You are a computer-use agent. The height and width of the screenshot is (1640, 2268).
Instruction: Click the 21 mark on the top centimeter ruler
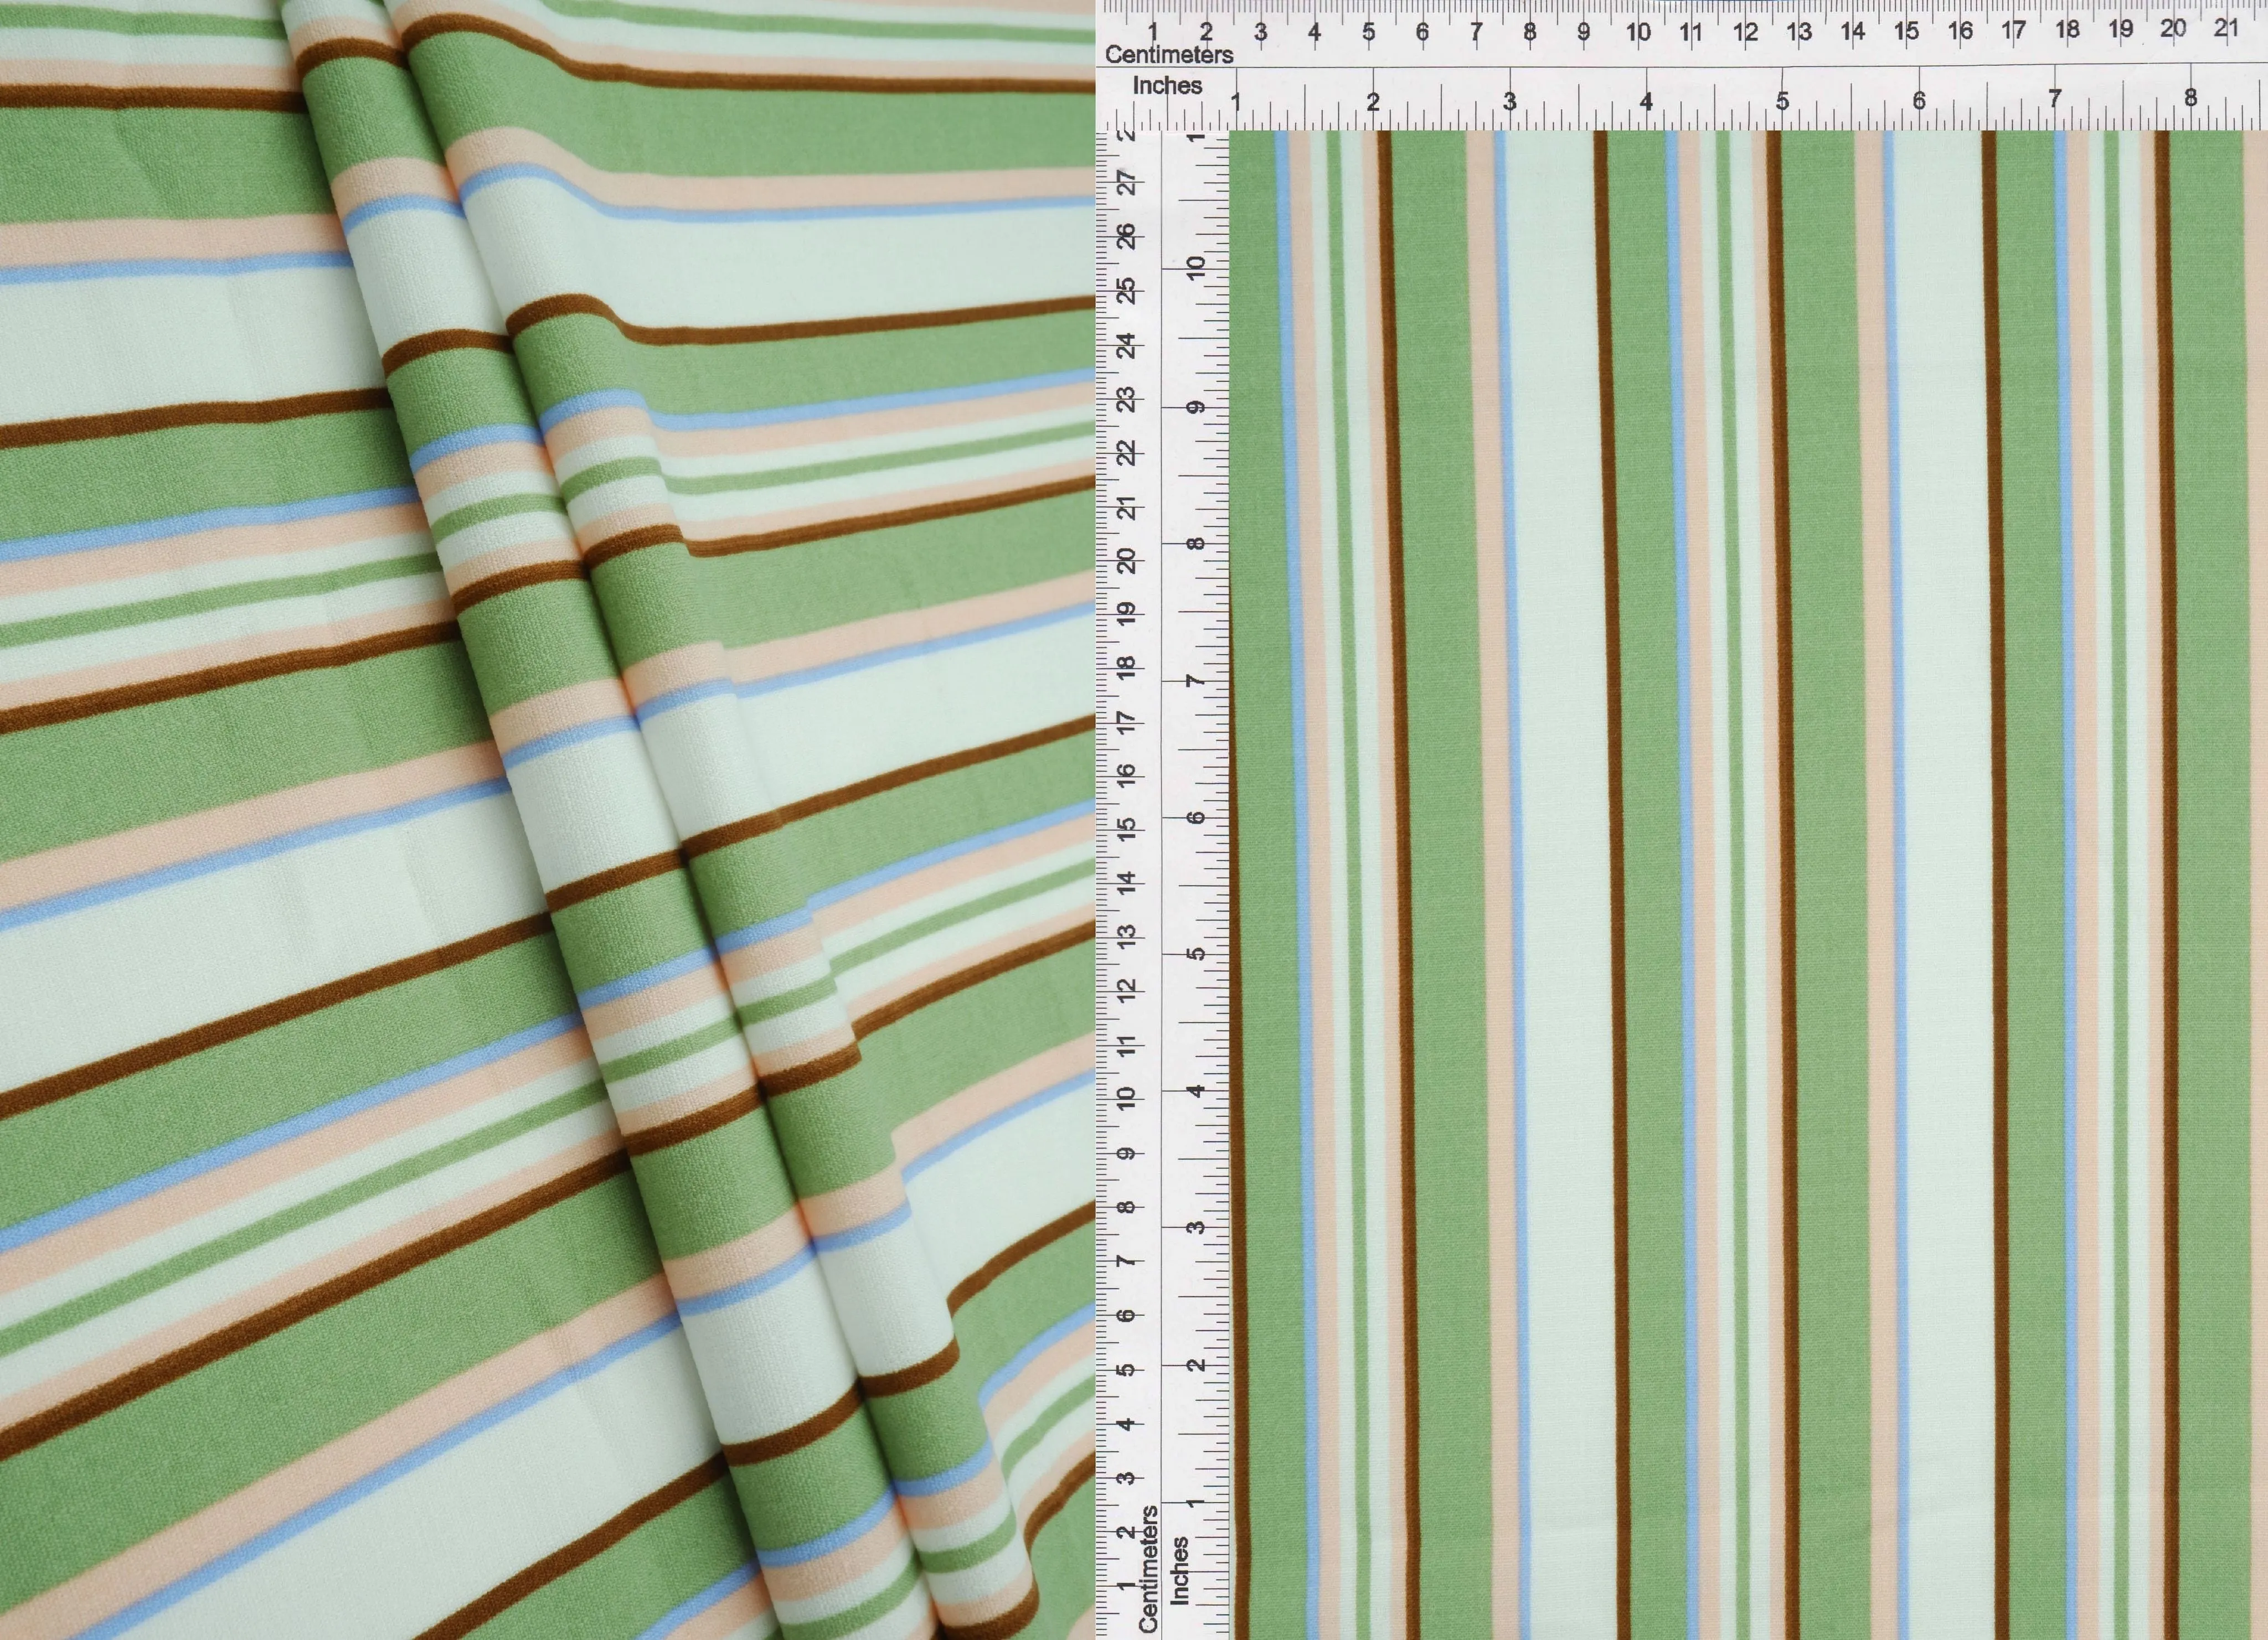coord(2225,28)
